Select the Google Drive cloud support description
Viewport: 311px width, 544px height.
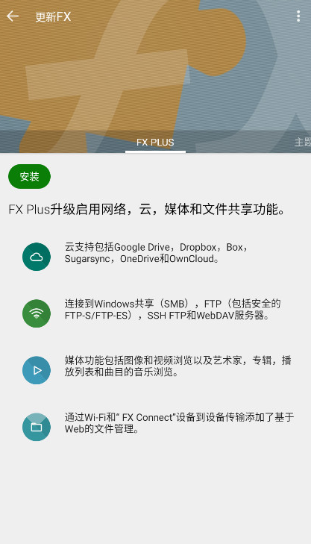[157, 253]
